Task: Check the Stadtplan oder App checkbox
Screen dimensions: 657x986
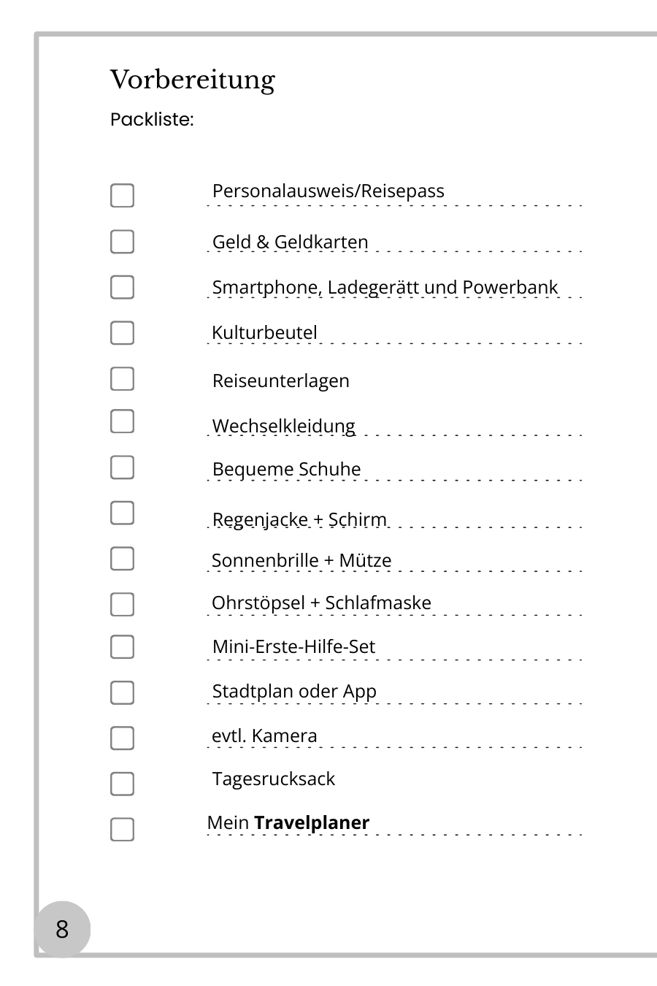Action: pyautogui.click(x=123, y=692)
